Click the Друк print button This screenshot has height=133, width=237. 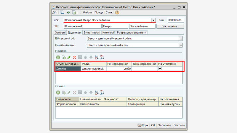point(143,125)
